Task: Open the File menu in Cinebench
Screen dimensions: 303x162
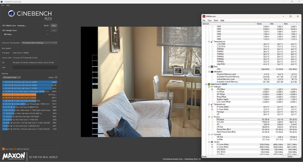Action: [x=3, y=5]
